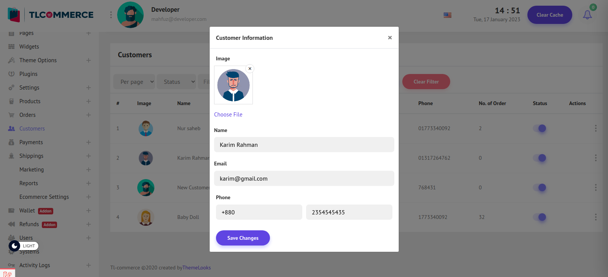Viewport: 608px width, 277px height.
Task: Open actions menu for Nur saheb row
Action: tap(595, 128)
